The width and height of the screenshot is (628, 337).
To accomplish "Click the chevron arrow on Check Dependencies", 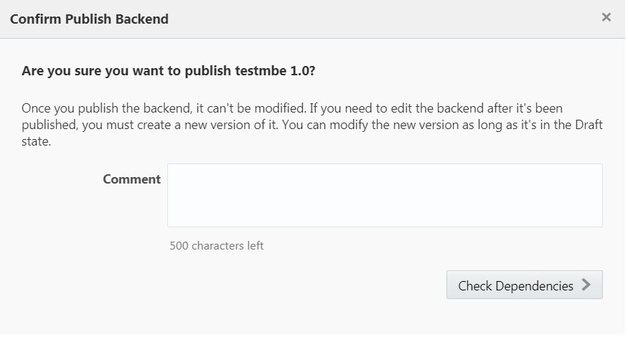I will pyautogui.click(x=586, y=285).
